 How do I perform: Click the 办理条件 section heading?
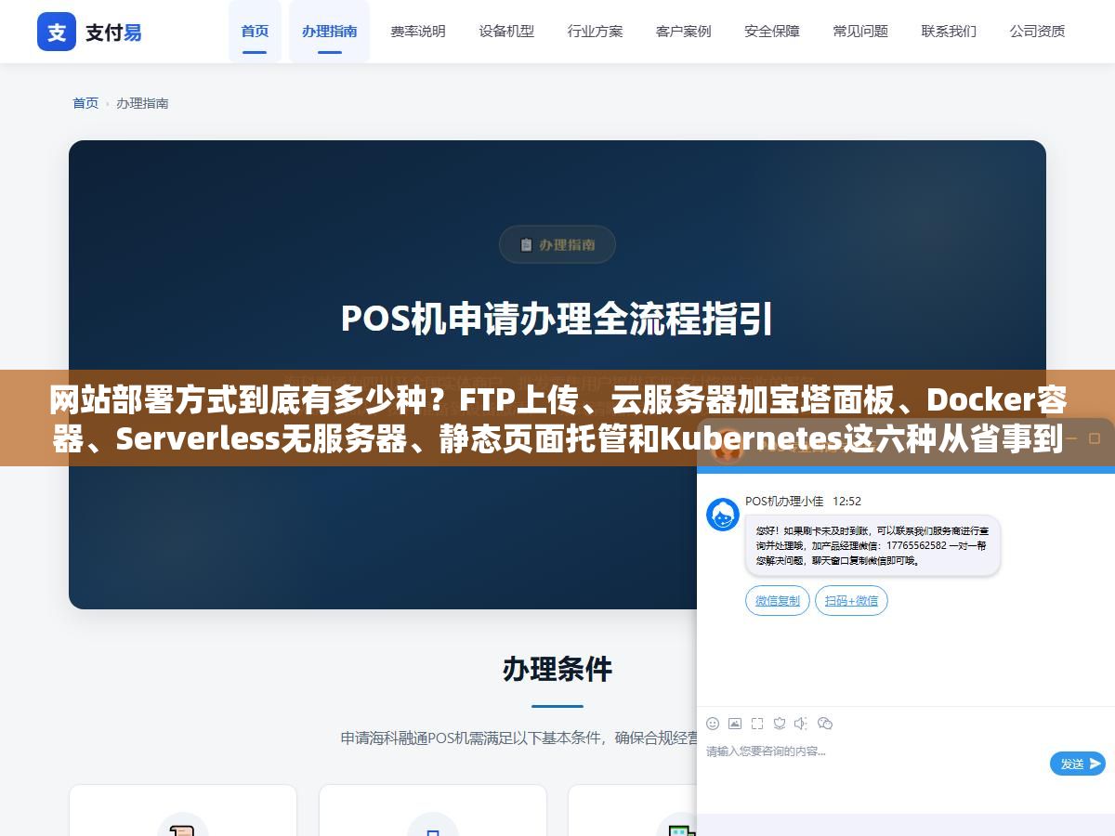pyautogui.click(x=557, y=669)
